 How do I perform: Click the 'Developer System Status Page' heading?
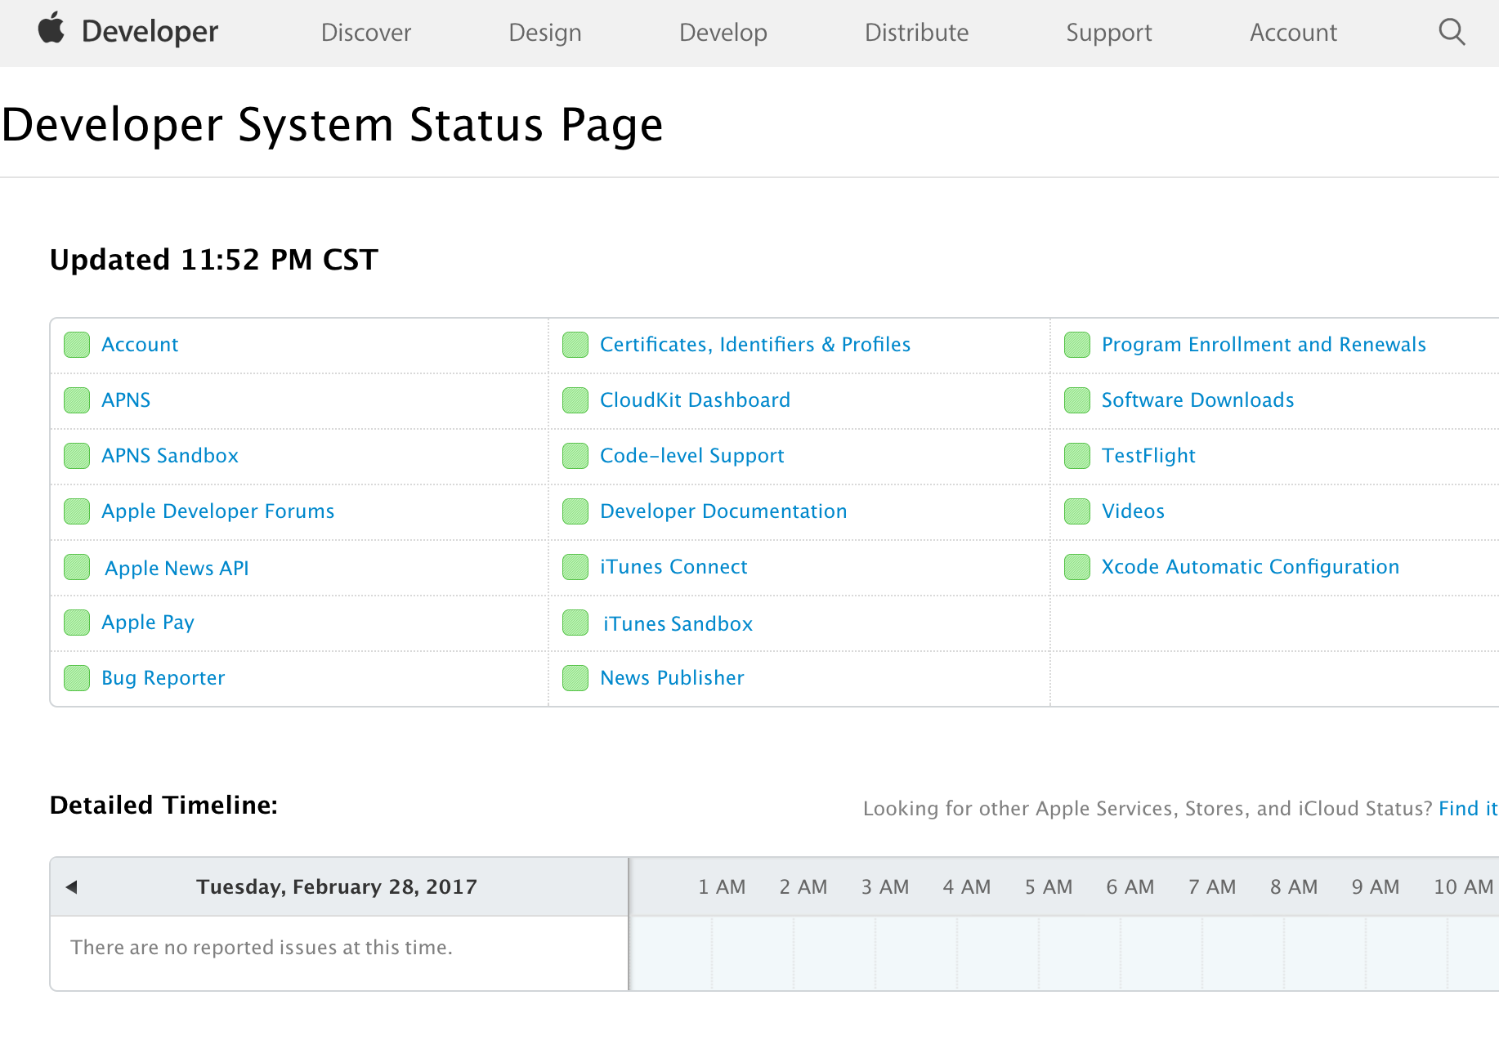[x=333, y=125]
